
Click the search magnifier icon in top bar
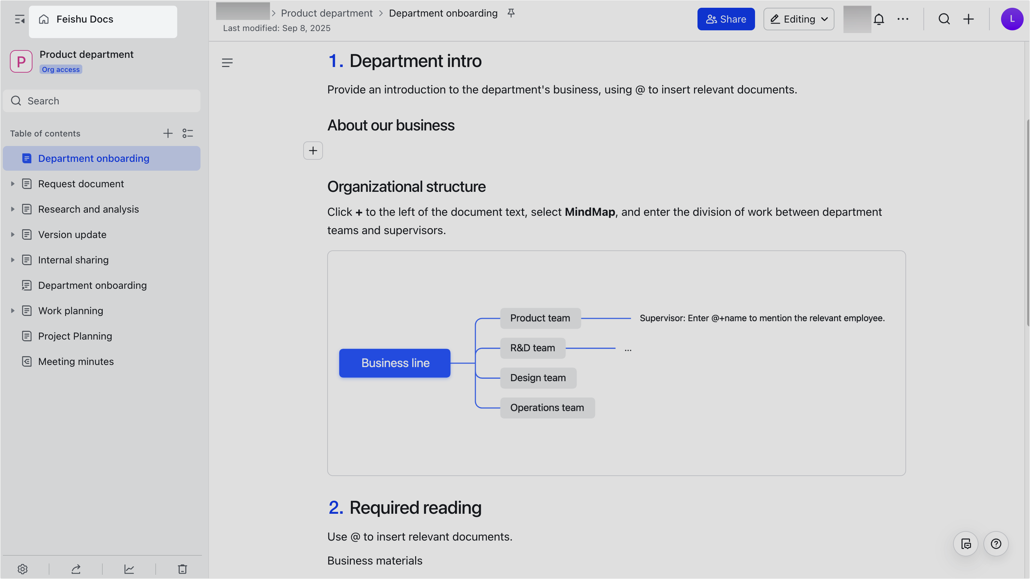[944, 19]
